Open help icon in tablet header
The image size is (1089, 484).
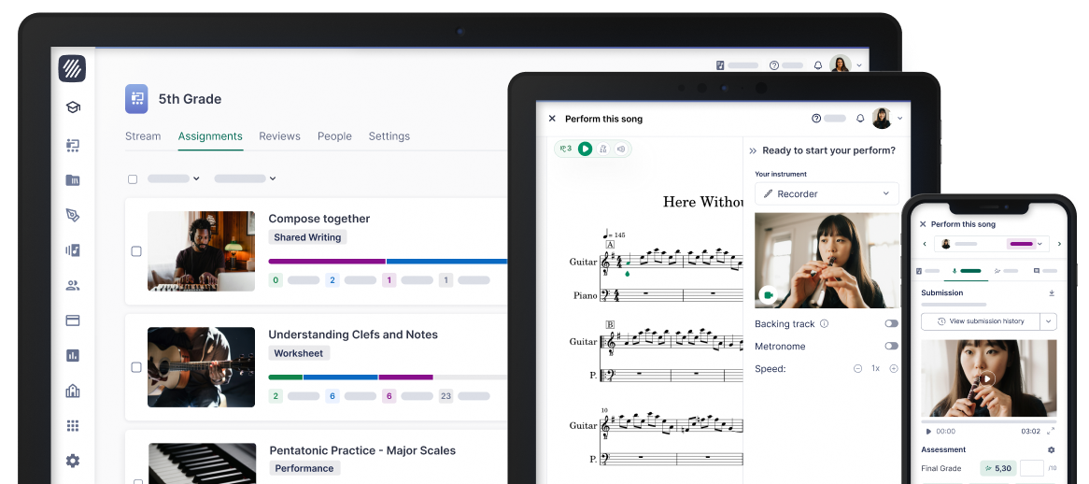816,119
